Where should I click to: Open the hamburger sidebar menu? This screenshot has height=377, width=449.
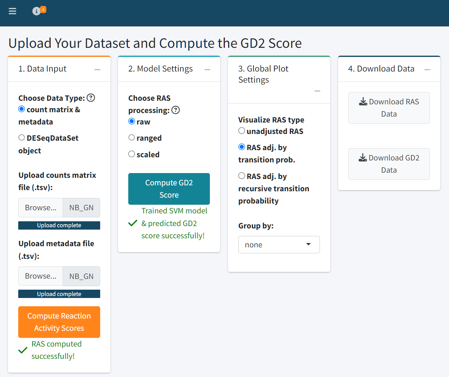click(12, 11)
